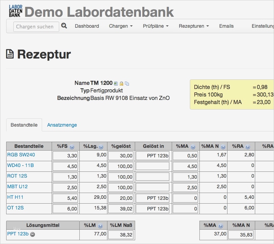
Task: Open the Chargen dropdown menu
Action: (121, 26)
